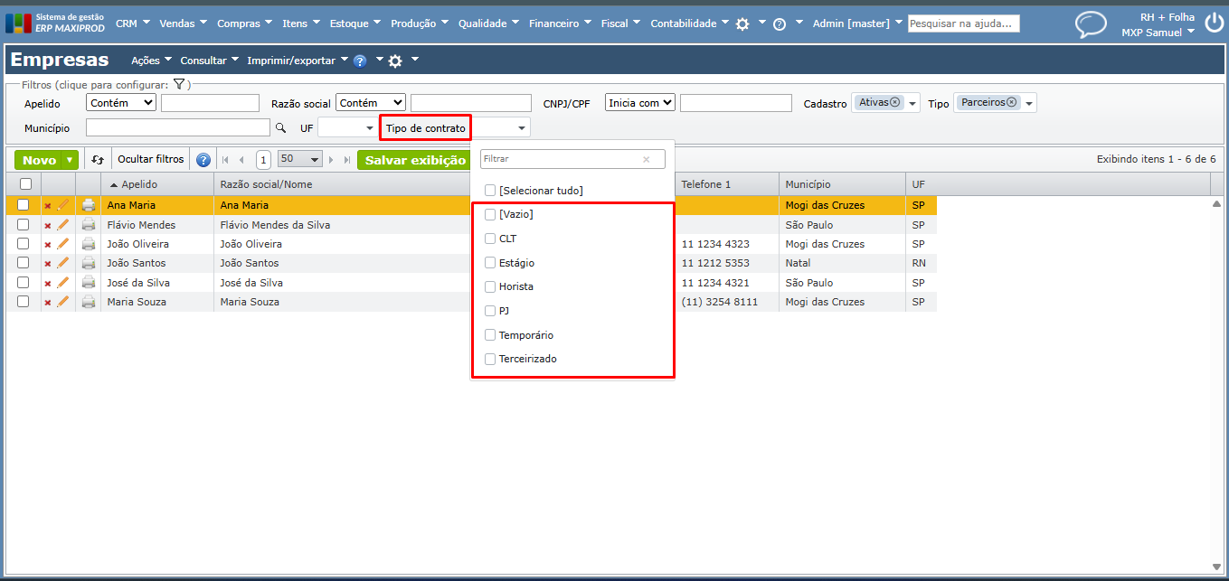
Task: Click the edit pencil for João Oliveira
Action: click(x=63, y=244)
